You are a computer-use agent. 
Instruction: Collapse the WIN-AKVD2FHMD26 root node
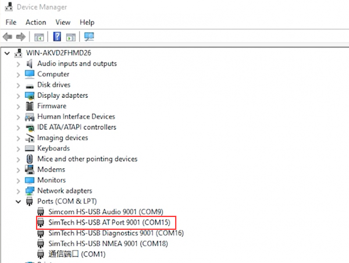[x=7, y=53]
